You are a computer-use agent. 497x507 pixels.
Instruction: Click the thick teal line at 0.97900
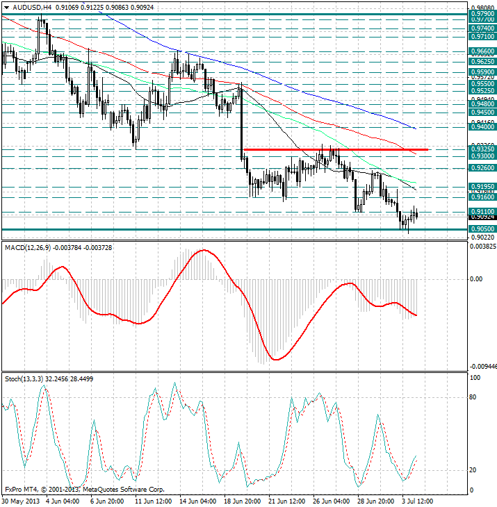[x=234, y=14]
